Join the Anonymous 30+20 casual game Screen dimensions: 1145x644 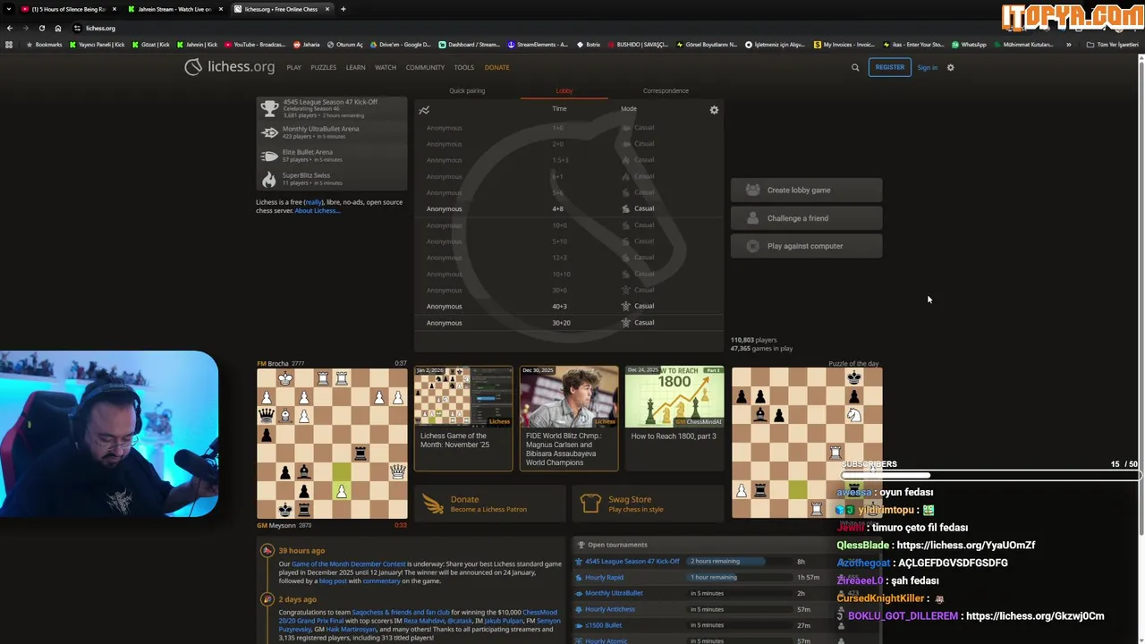[569, 322]
